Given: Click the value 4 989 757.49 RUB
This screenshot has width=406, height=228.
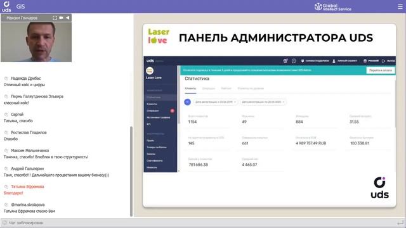Looking at the screenshot, I should (311, 143).
